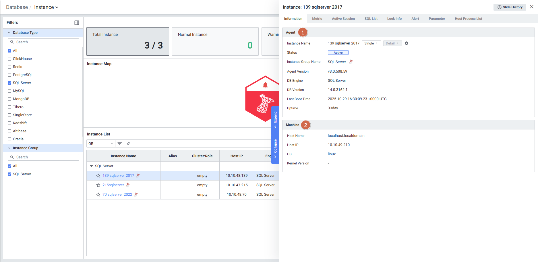Collapse the SQL Server group row
Image resolution: width=538 pixels, height=262 pixels.
click(x=91, y=166)
